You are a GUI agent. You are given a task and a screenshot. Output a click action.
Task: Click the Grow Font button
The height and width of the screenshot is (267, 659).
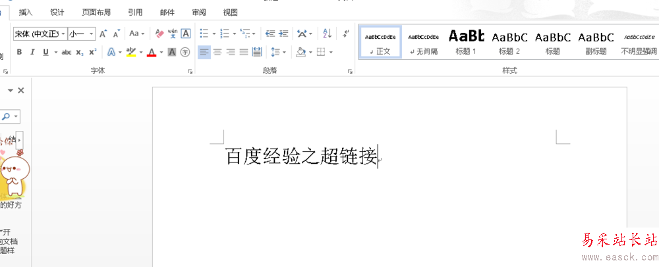tap(103, 34)
